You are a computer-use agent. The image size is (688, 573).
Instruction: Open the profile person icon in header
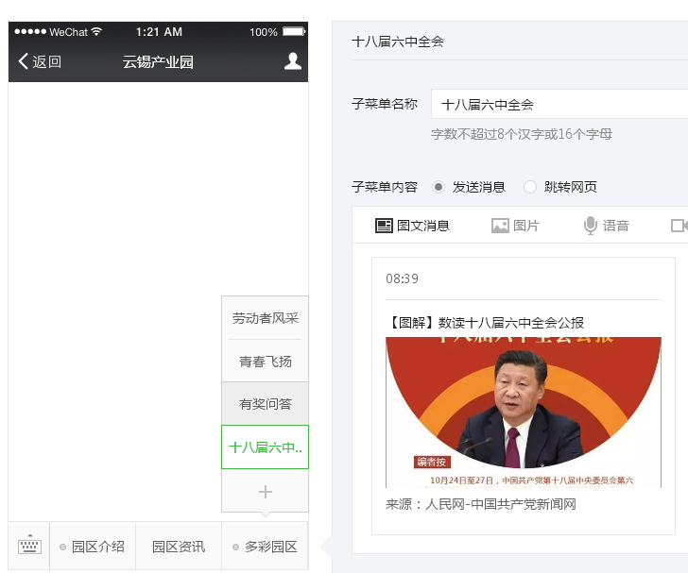click(293, 61)
